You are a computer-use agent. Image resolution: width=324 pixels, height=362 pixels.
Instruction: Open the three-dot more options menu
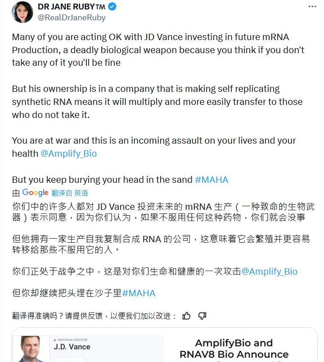point(312,7)
